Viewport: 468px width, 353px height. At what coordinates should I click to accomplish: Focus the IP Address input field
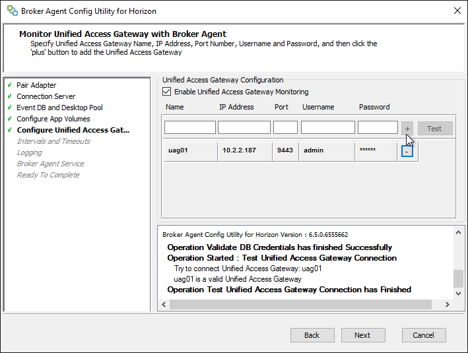pyautogui.click(x=244, y=127)
